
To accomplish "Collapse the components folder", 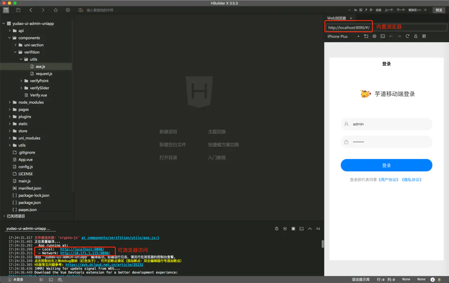I will click(x=10, y=38).
